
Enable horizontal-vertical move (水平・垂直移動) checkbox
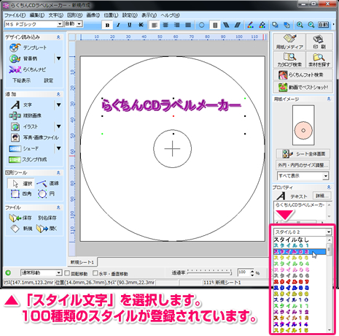click(x=96, y=273)
